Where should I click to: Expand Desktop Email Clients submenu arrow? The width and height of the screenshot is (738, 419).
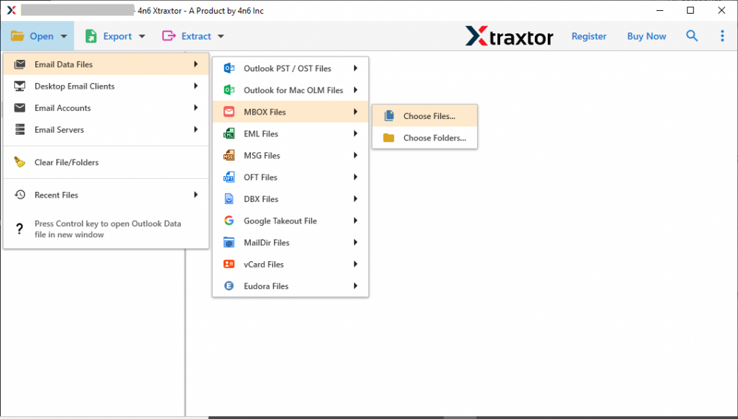pos(196,86)
